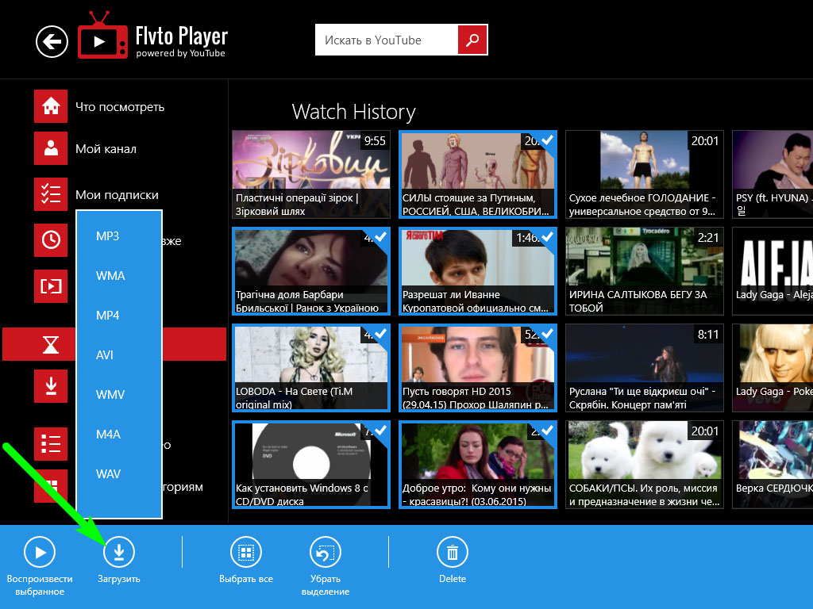
Task: Click the Выбрать все select-all button
Action: [x=246, y=559]
